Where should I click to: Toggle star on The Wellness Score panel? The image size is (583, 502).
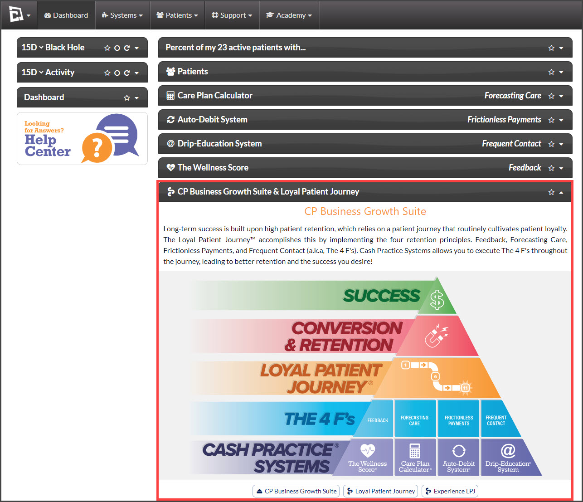point(551,168)
